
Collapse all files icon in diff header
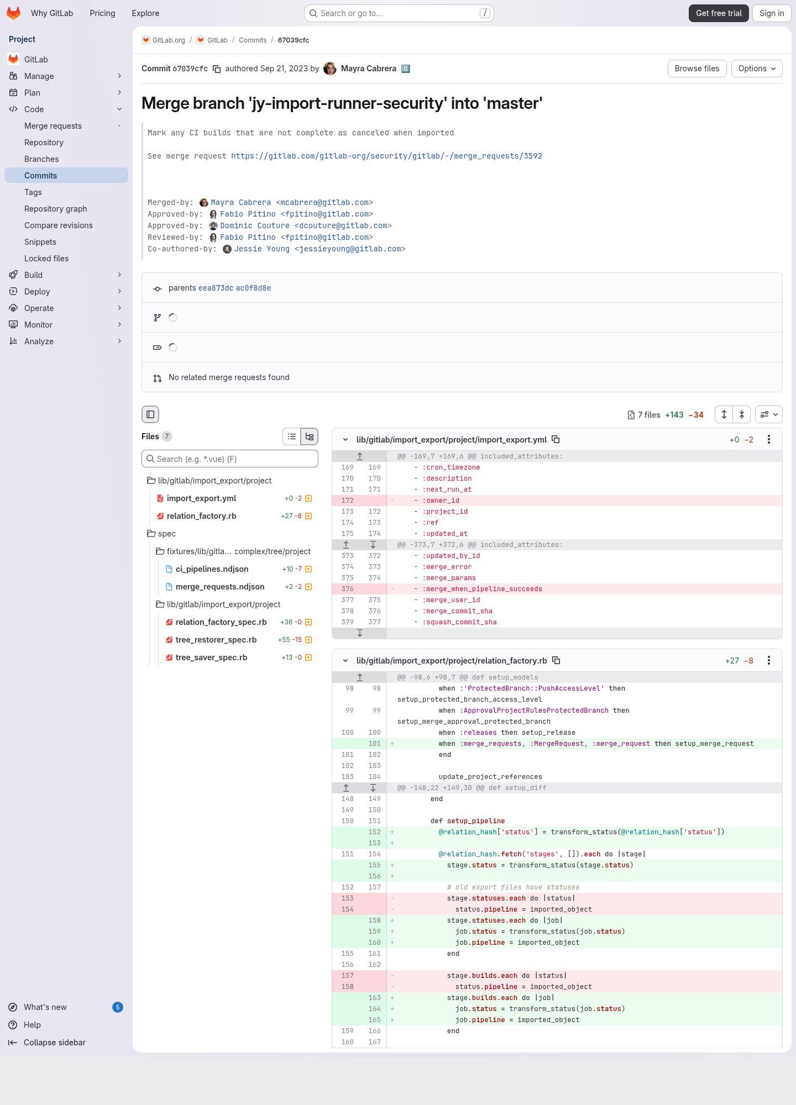742,414
